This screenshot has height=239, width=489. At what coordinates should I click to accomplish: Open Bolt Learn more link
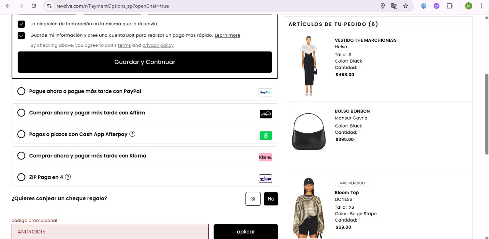point(228,35)
